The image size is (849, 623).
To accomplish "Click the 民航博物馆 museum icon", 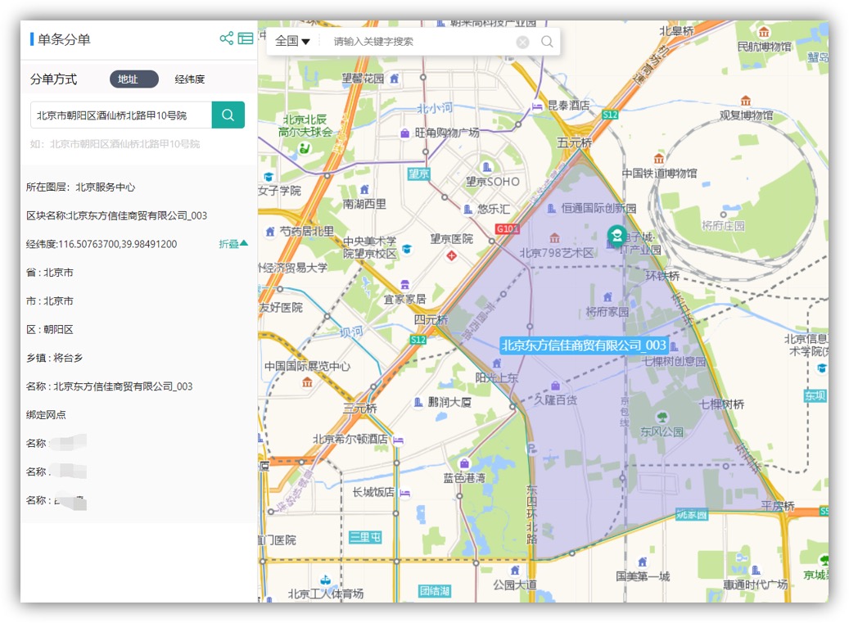I will click(764, 32).
